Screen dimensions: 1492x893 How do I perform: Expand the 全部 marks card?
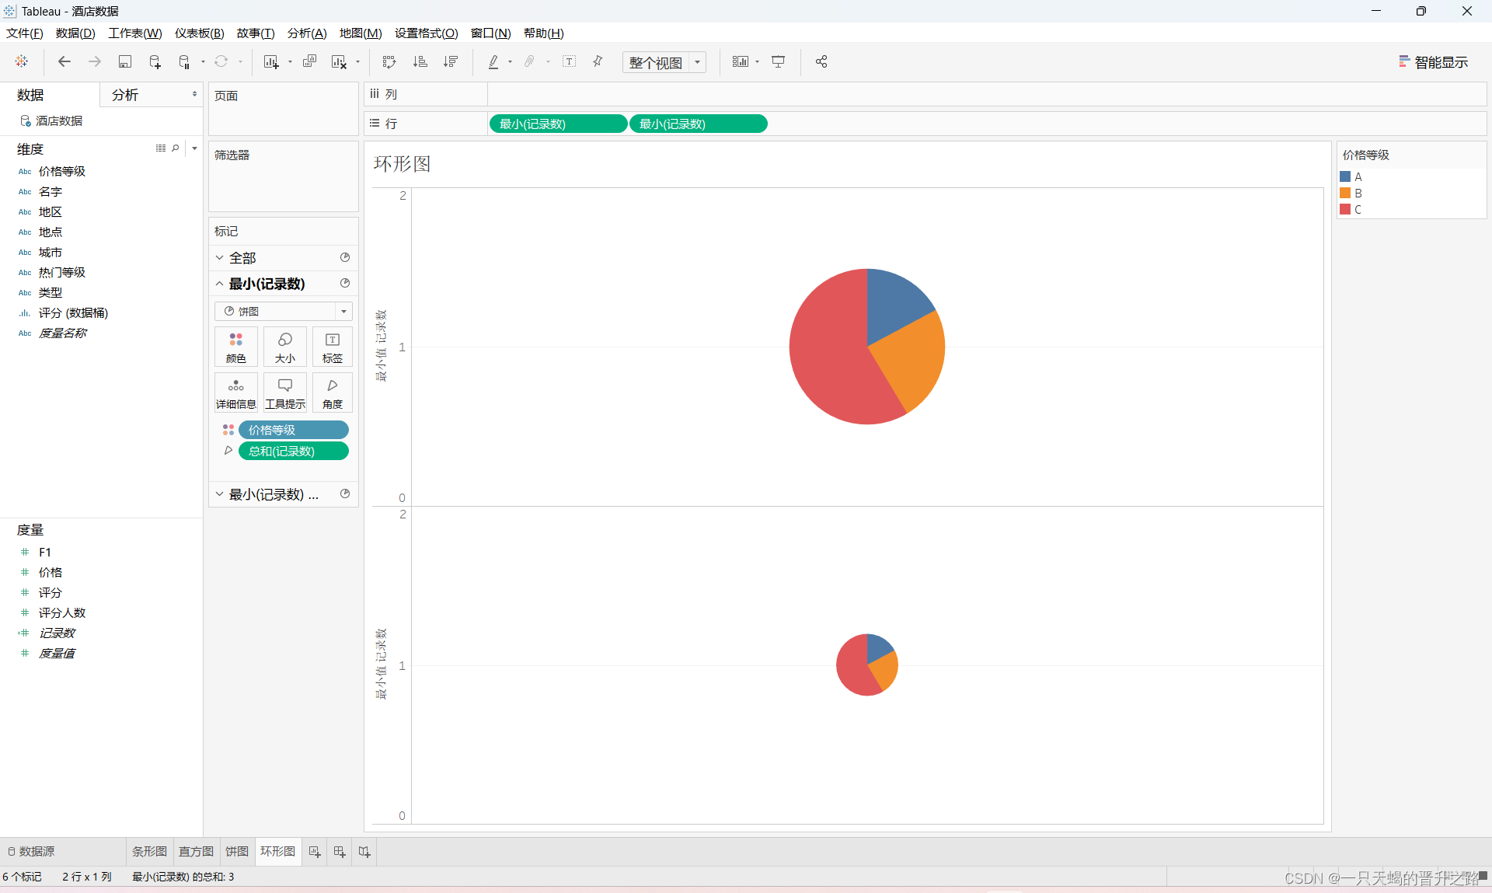point(220,258)
